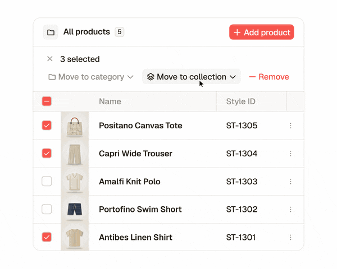Click the Antibes Linen Shirt thumbnail
Image resolution: width=337 pixels, height=269 pixels.
click(75, 237)
